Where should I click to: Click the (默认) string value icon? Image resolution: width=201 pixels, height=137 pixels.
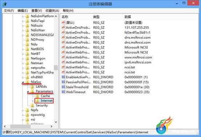tap(63, 22)
